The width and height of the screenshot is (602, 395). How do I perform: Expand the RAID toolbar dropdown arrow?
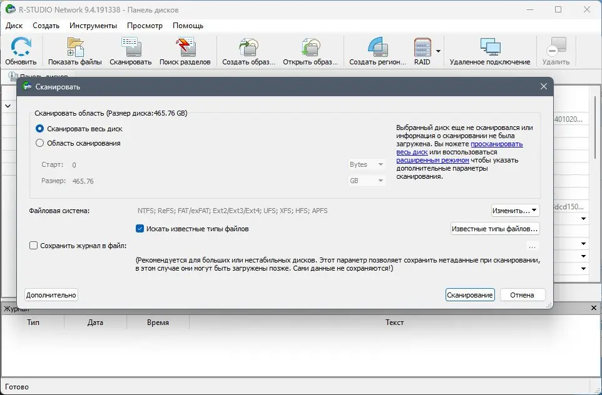pyautogui.click(x=438, y=51)
